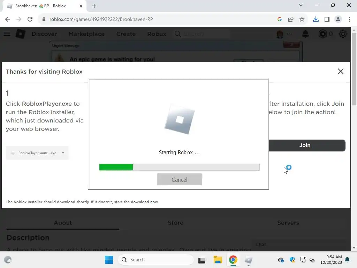Viewport: 357px width, 268px height.
Task: Click the Google icon in the address bar
Action: pos(279,20)
